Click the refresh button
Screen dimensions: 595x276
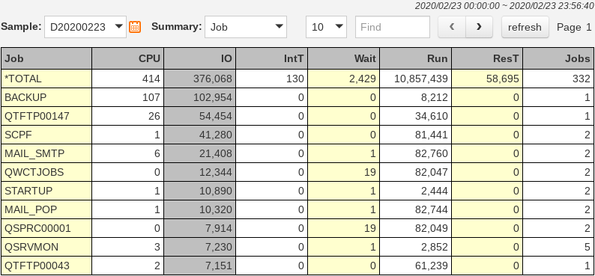525,27
